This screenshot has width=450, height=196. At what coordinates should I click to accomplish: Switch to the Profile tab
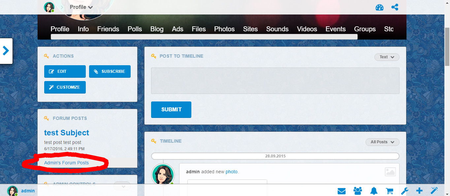(60, 29)
